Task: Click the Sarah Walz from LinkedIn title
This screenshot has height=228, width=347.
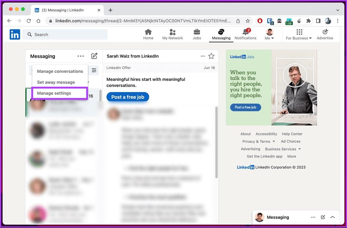Action: [132, 56]
